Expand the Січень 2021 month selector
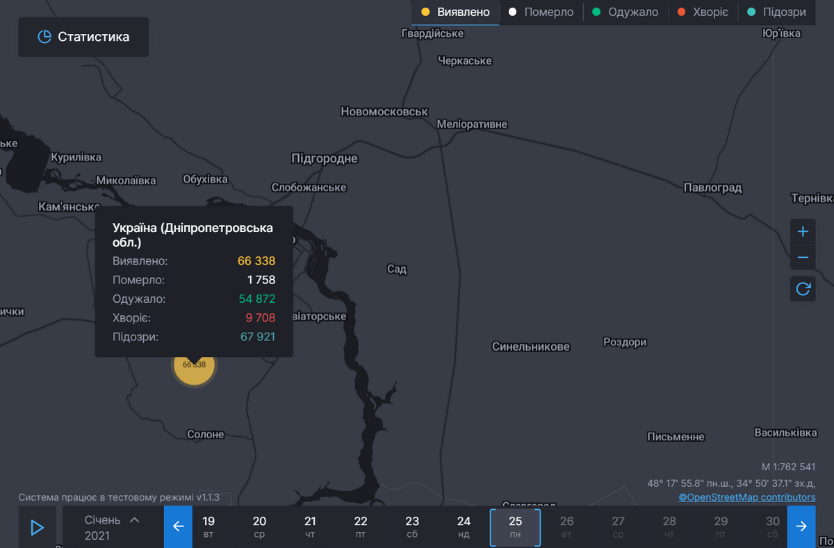The height and width of the screenshot is (548, 834). (111, 527)
